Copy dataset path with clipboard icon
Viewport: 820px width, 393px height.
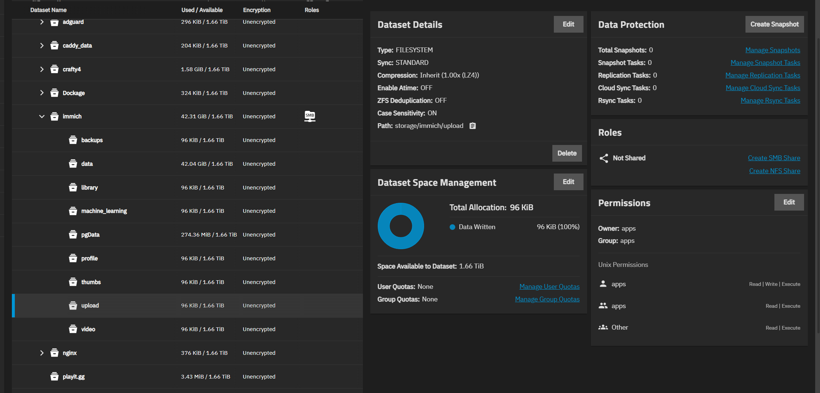click(x=472, y=126)
